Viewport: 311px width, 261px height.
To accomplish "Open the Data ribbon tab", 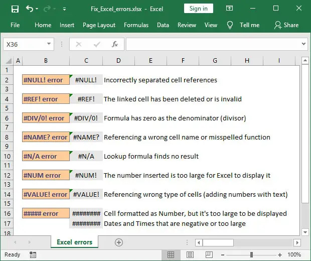I will point(163,25).
